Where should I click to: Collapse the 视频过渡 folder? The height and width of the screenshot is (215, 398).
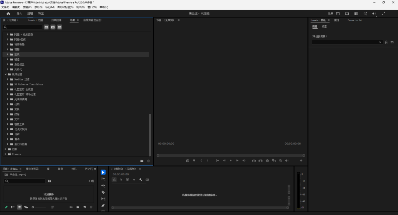5,74
